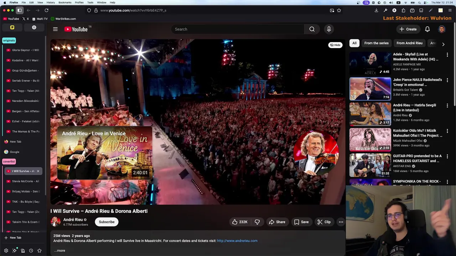This screenshot has width=456, height=256.
Task: Open picture-in-picture icon in address bar
Action: tap(332, 10)
